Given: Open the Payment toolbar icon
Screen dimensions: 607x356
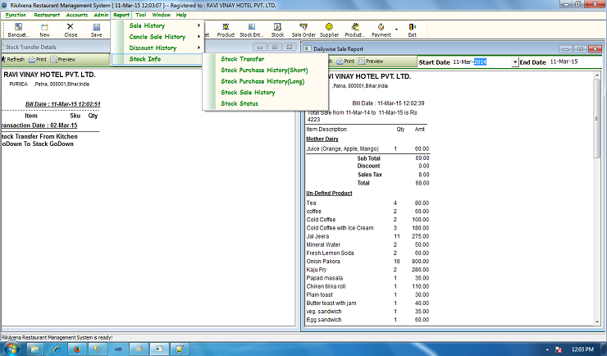Looking at the screenshot, I should pos(381,30).
